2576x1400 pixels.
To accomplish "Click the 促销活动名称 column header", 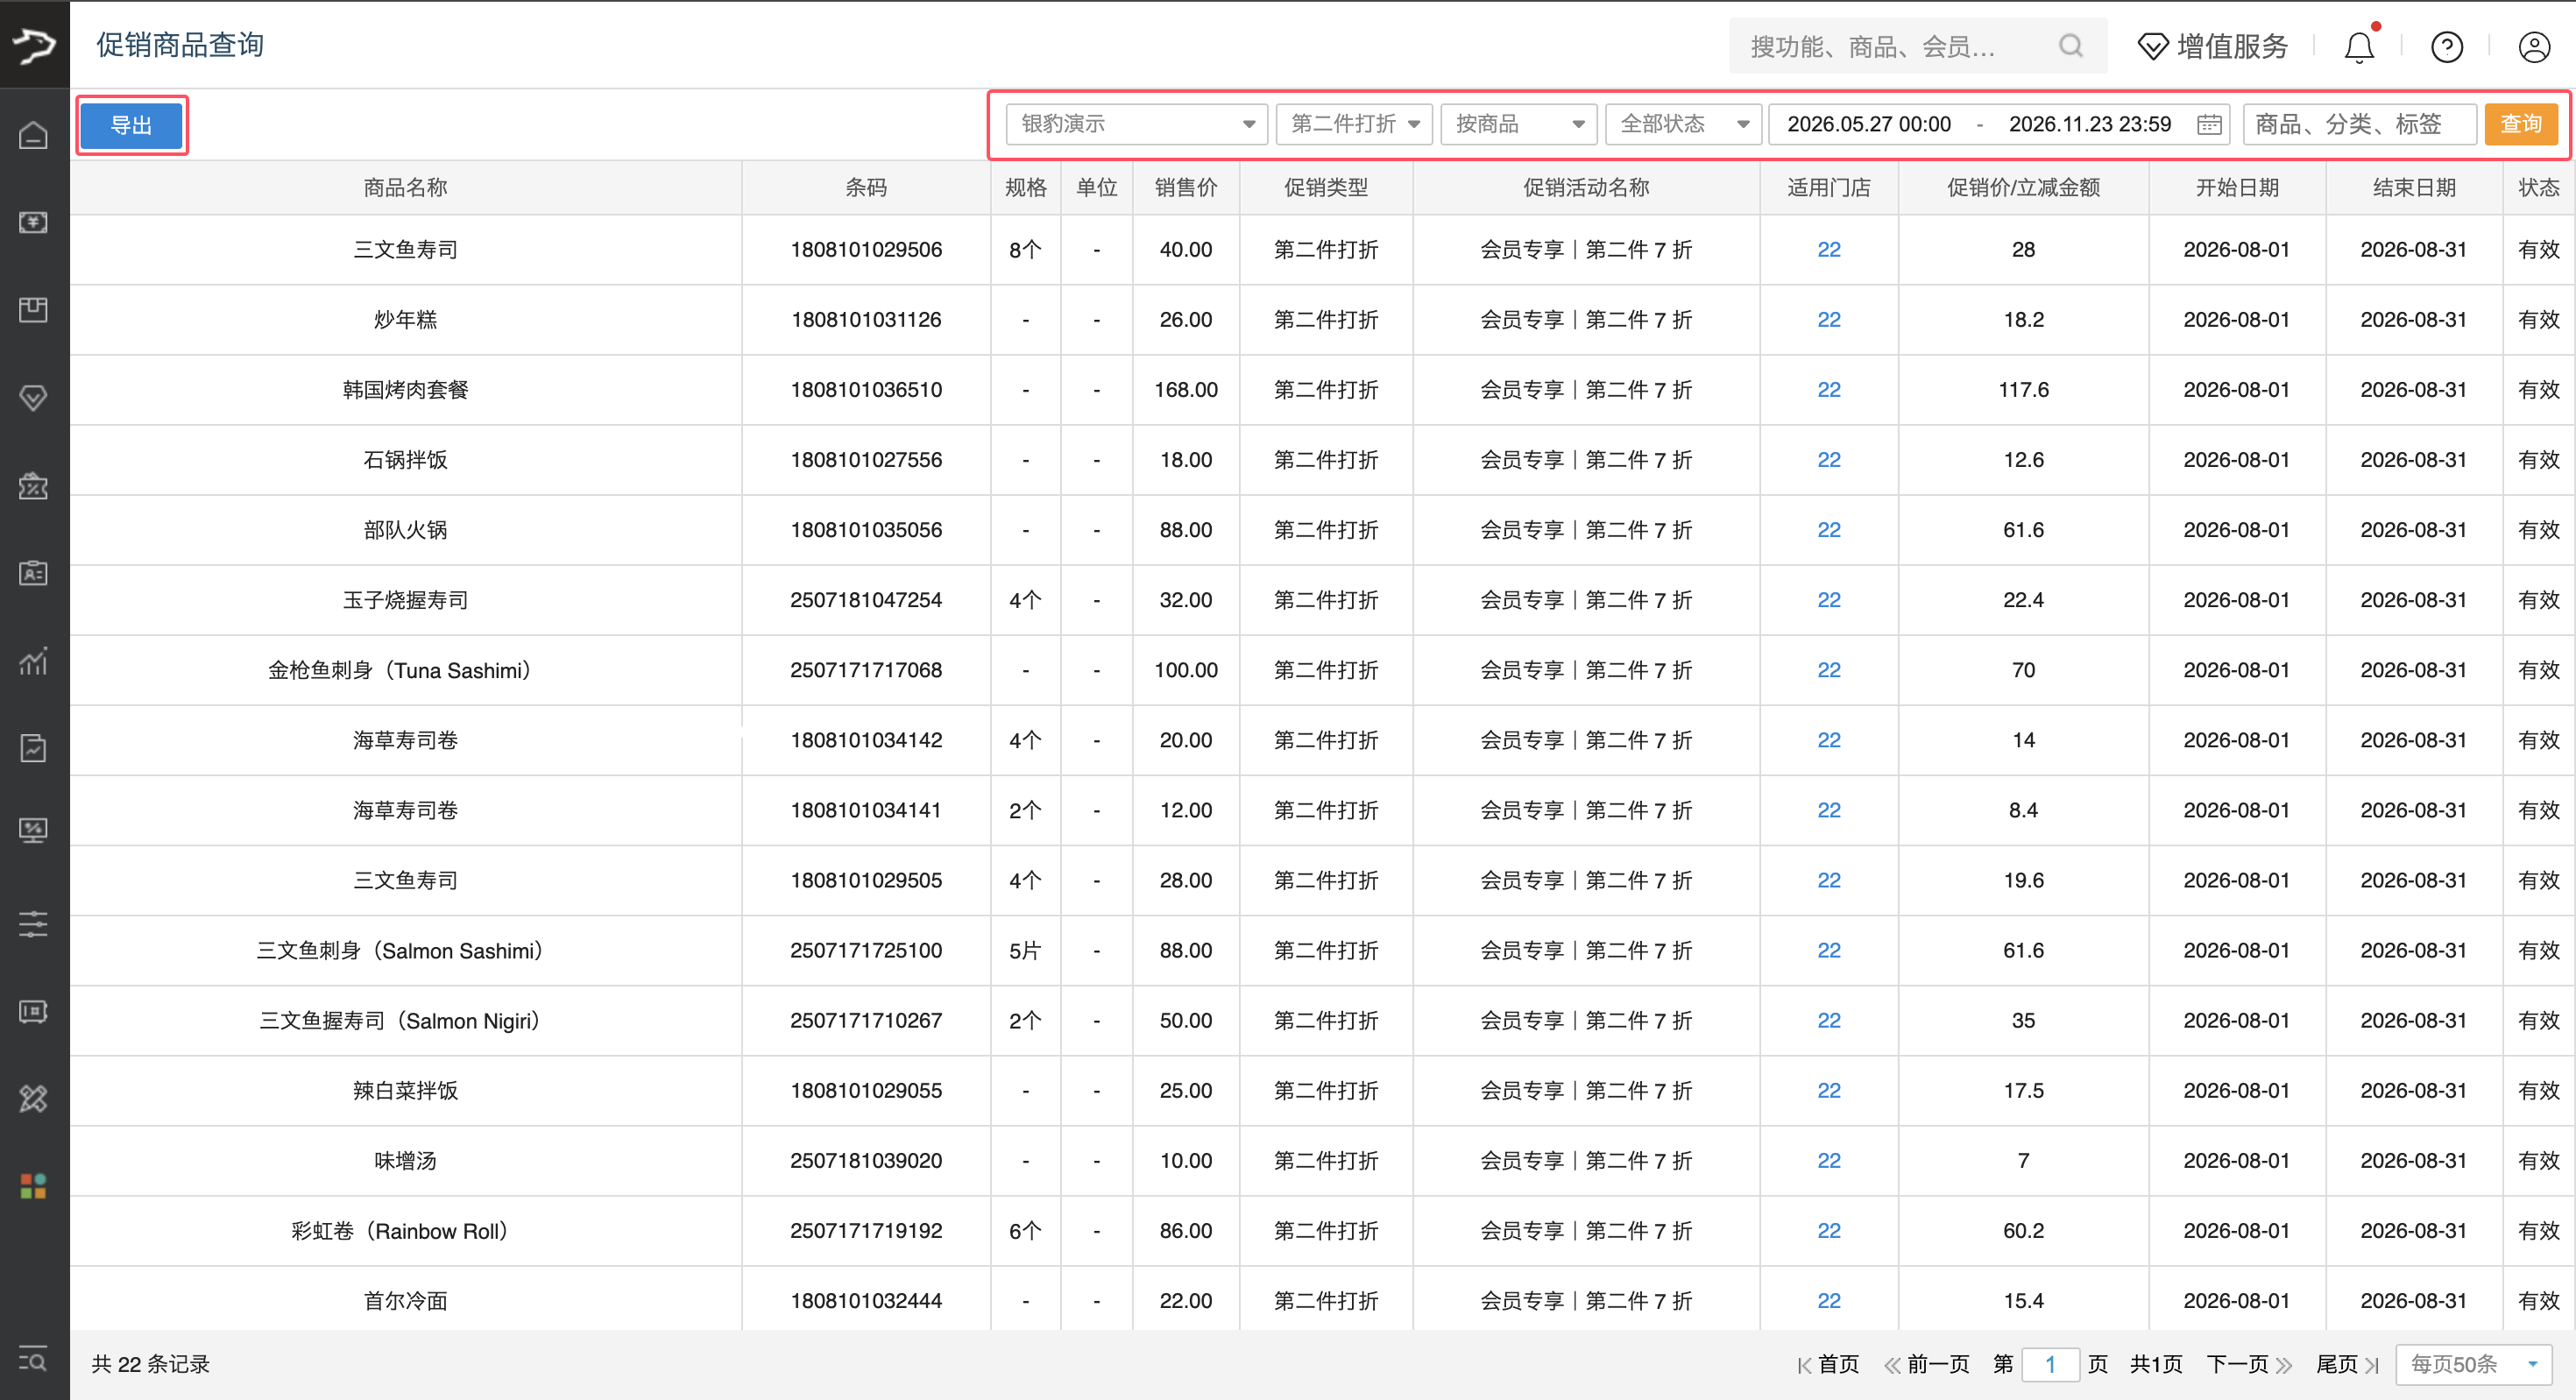I will (x=1586, y=188).
